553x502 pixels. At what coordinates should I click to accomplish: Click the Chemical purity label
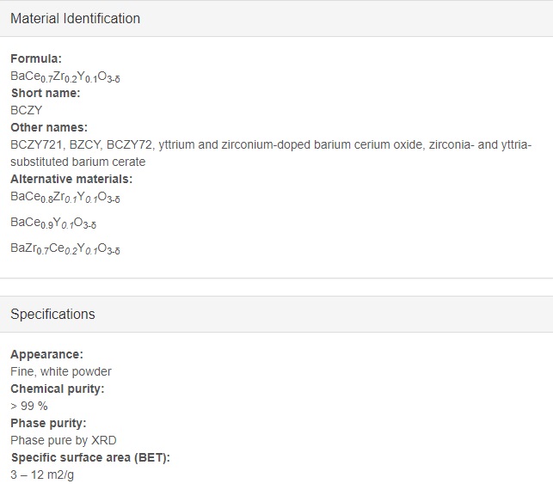click(58, 389)
